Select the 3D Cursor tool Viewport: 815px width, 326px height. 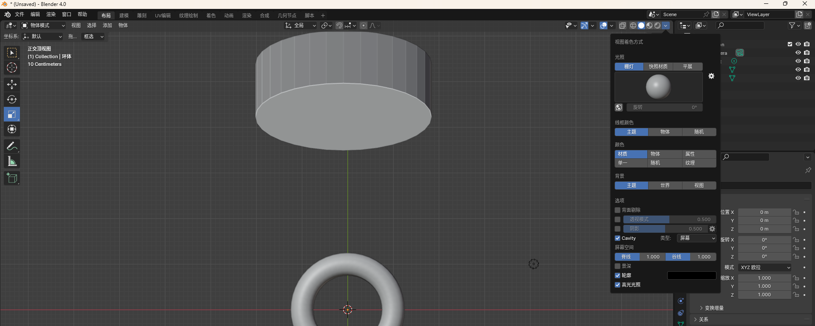tap(12, 67)
